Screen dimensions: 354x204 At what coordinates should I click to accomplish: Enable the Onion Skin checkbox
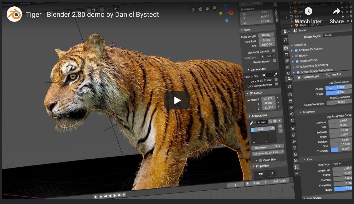261,160
